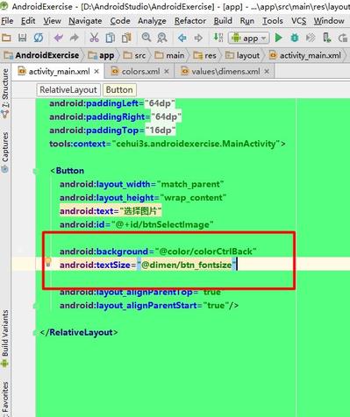This screenshot has width=350, height=417.
Task: Click the Debug bug icon
Action: point(295,38)
